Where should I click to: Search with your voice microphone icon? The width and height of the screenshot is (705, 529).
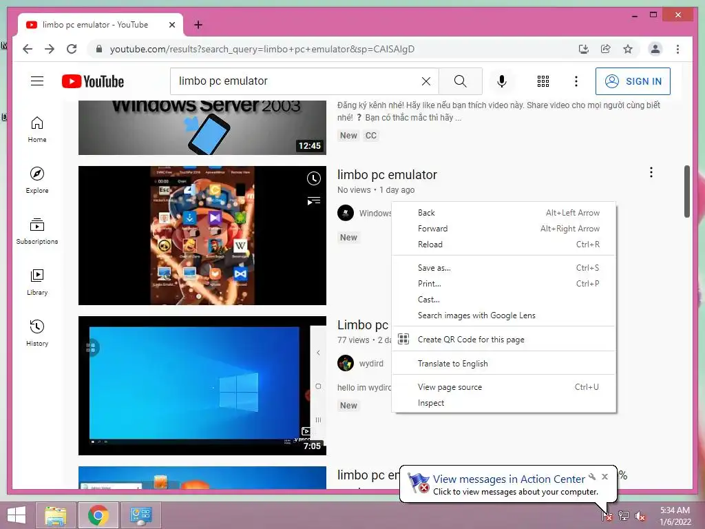click(502, 81)
